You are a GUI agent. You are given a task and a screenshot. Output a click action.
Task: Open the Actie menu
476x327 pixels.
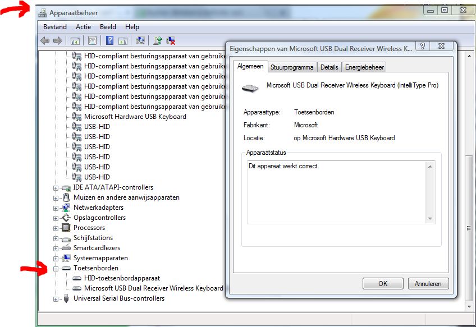83,27
